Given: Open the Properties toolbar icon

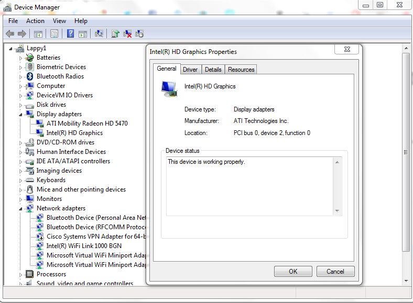Looking at the screenshot, I should pos(54,33).
